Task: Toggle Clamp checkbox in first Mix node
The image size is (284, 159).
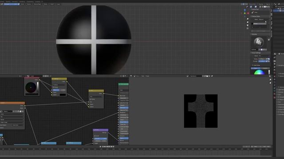Action: point(54,87)
